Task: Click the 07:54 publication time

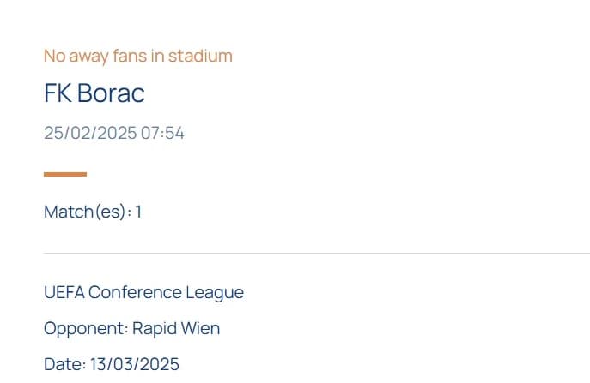Action: (x=162, y=133)
